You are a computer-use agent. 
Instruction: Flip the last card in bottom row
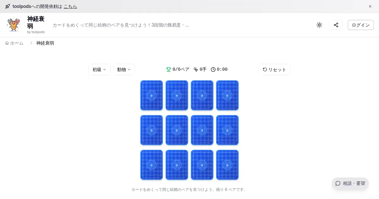tap(227, 165)
